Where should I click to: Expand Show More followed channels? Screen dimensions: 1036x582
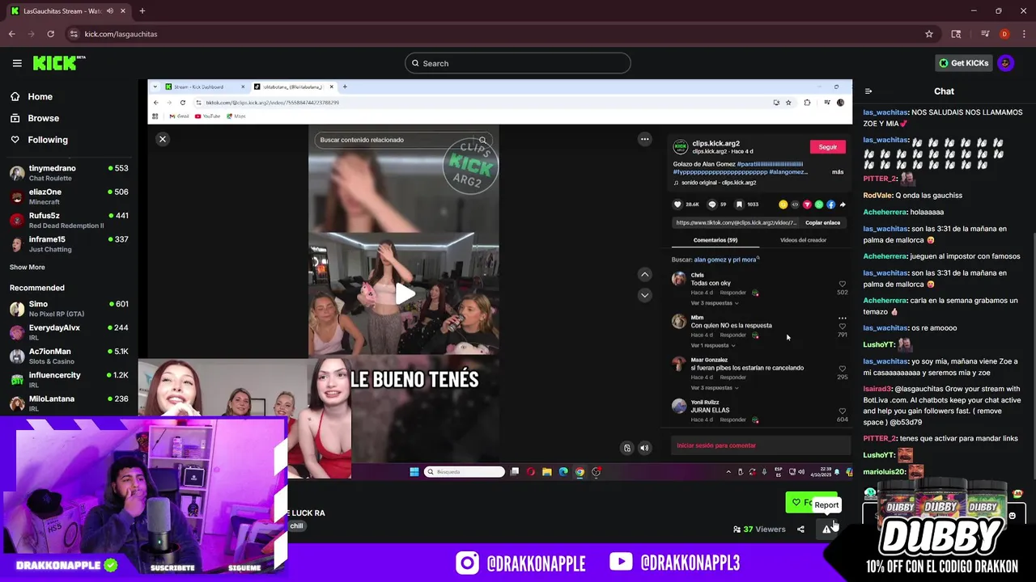click(x=28, y=267)
